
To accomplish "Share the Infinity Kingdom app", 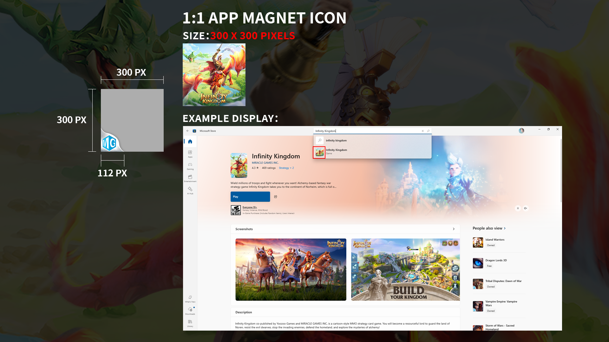I will pyautogui.click(x=276, y=197).
